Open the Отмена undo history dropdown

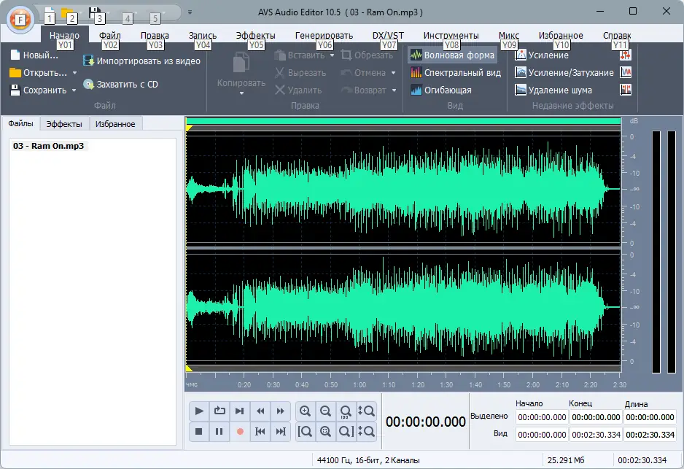(x=392, y=72)
